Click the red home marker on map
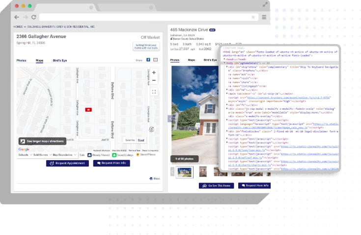The height and width of the screenshot is (235, 361). [88, 110]
